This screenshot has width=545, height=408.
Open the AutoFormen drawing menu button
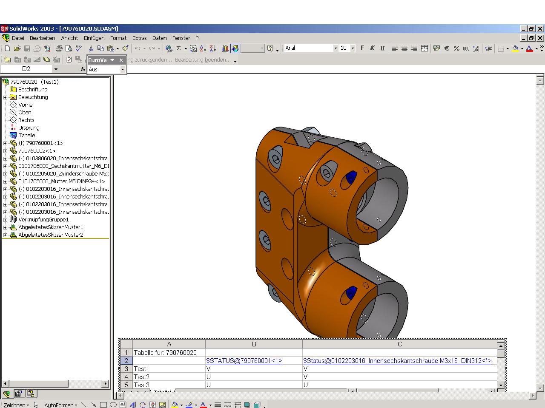tap(61, 405)
